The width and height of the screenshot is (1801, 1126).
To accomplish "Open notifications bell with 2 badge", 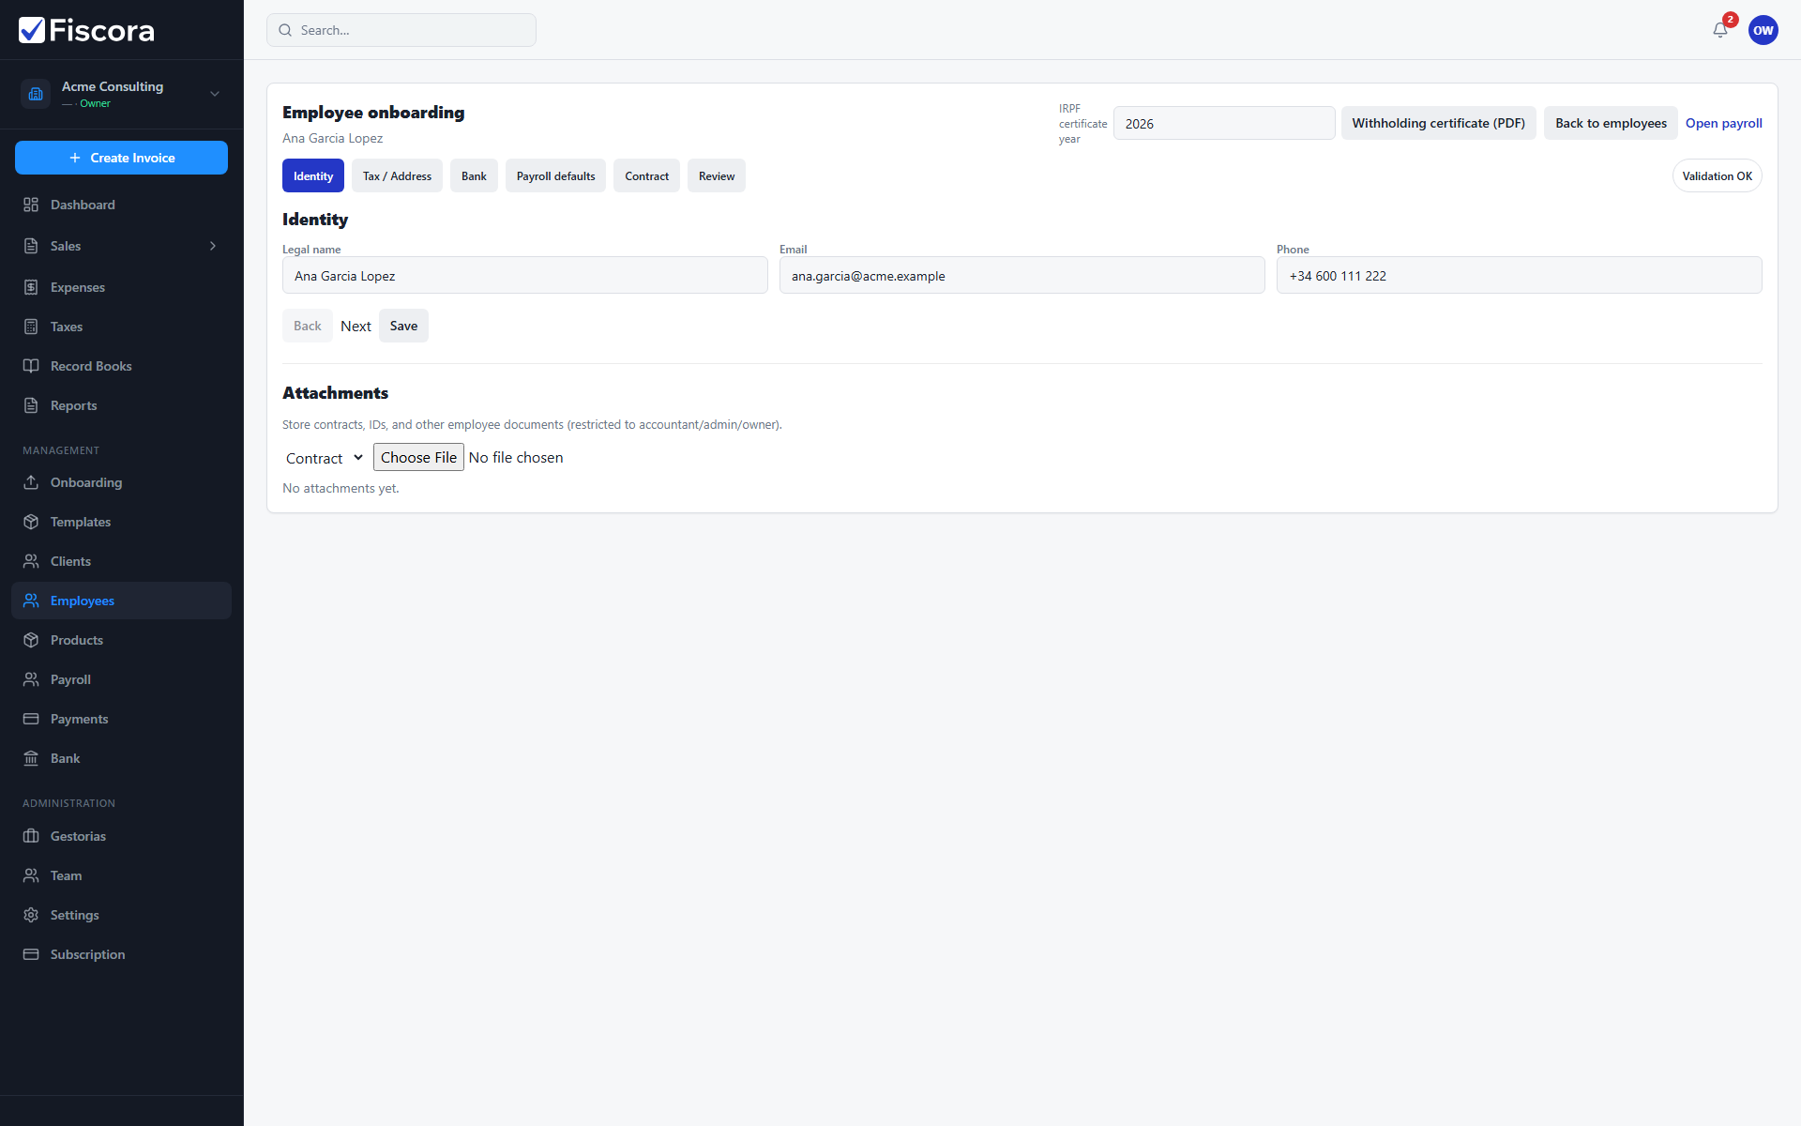I will pos(1721,29).
